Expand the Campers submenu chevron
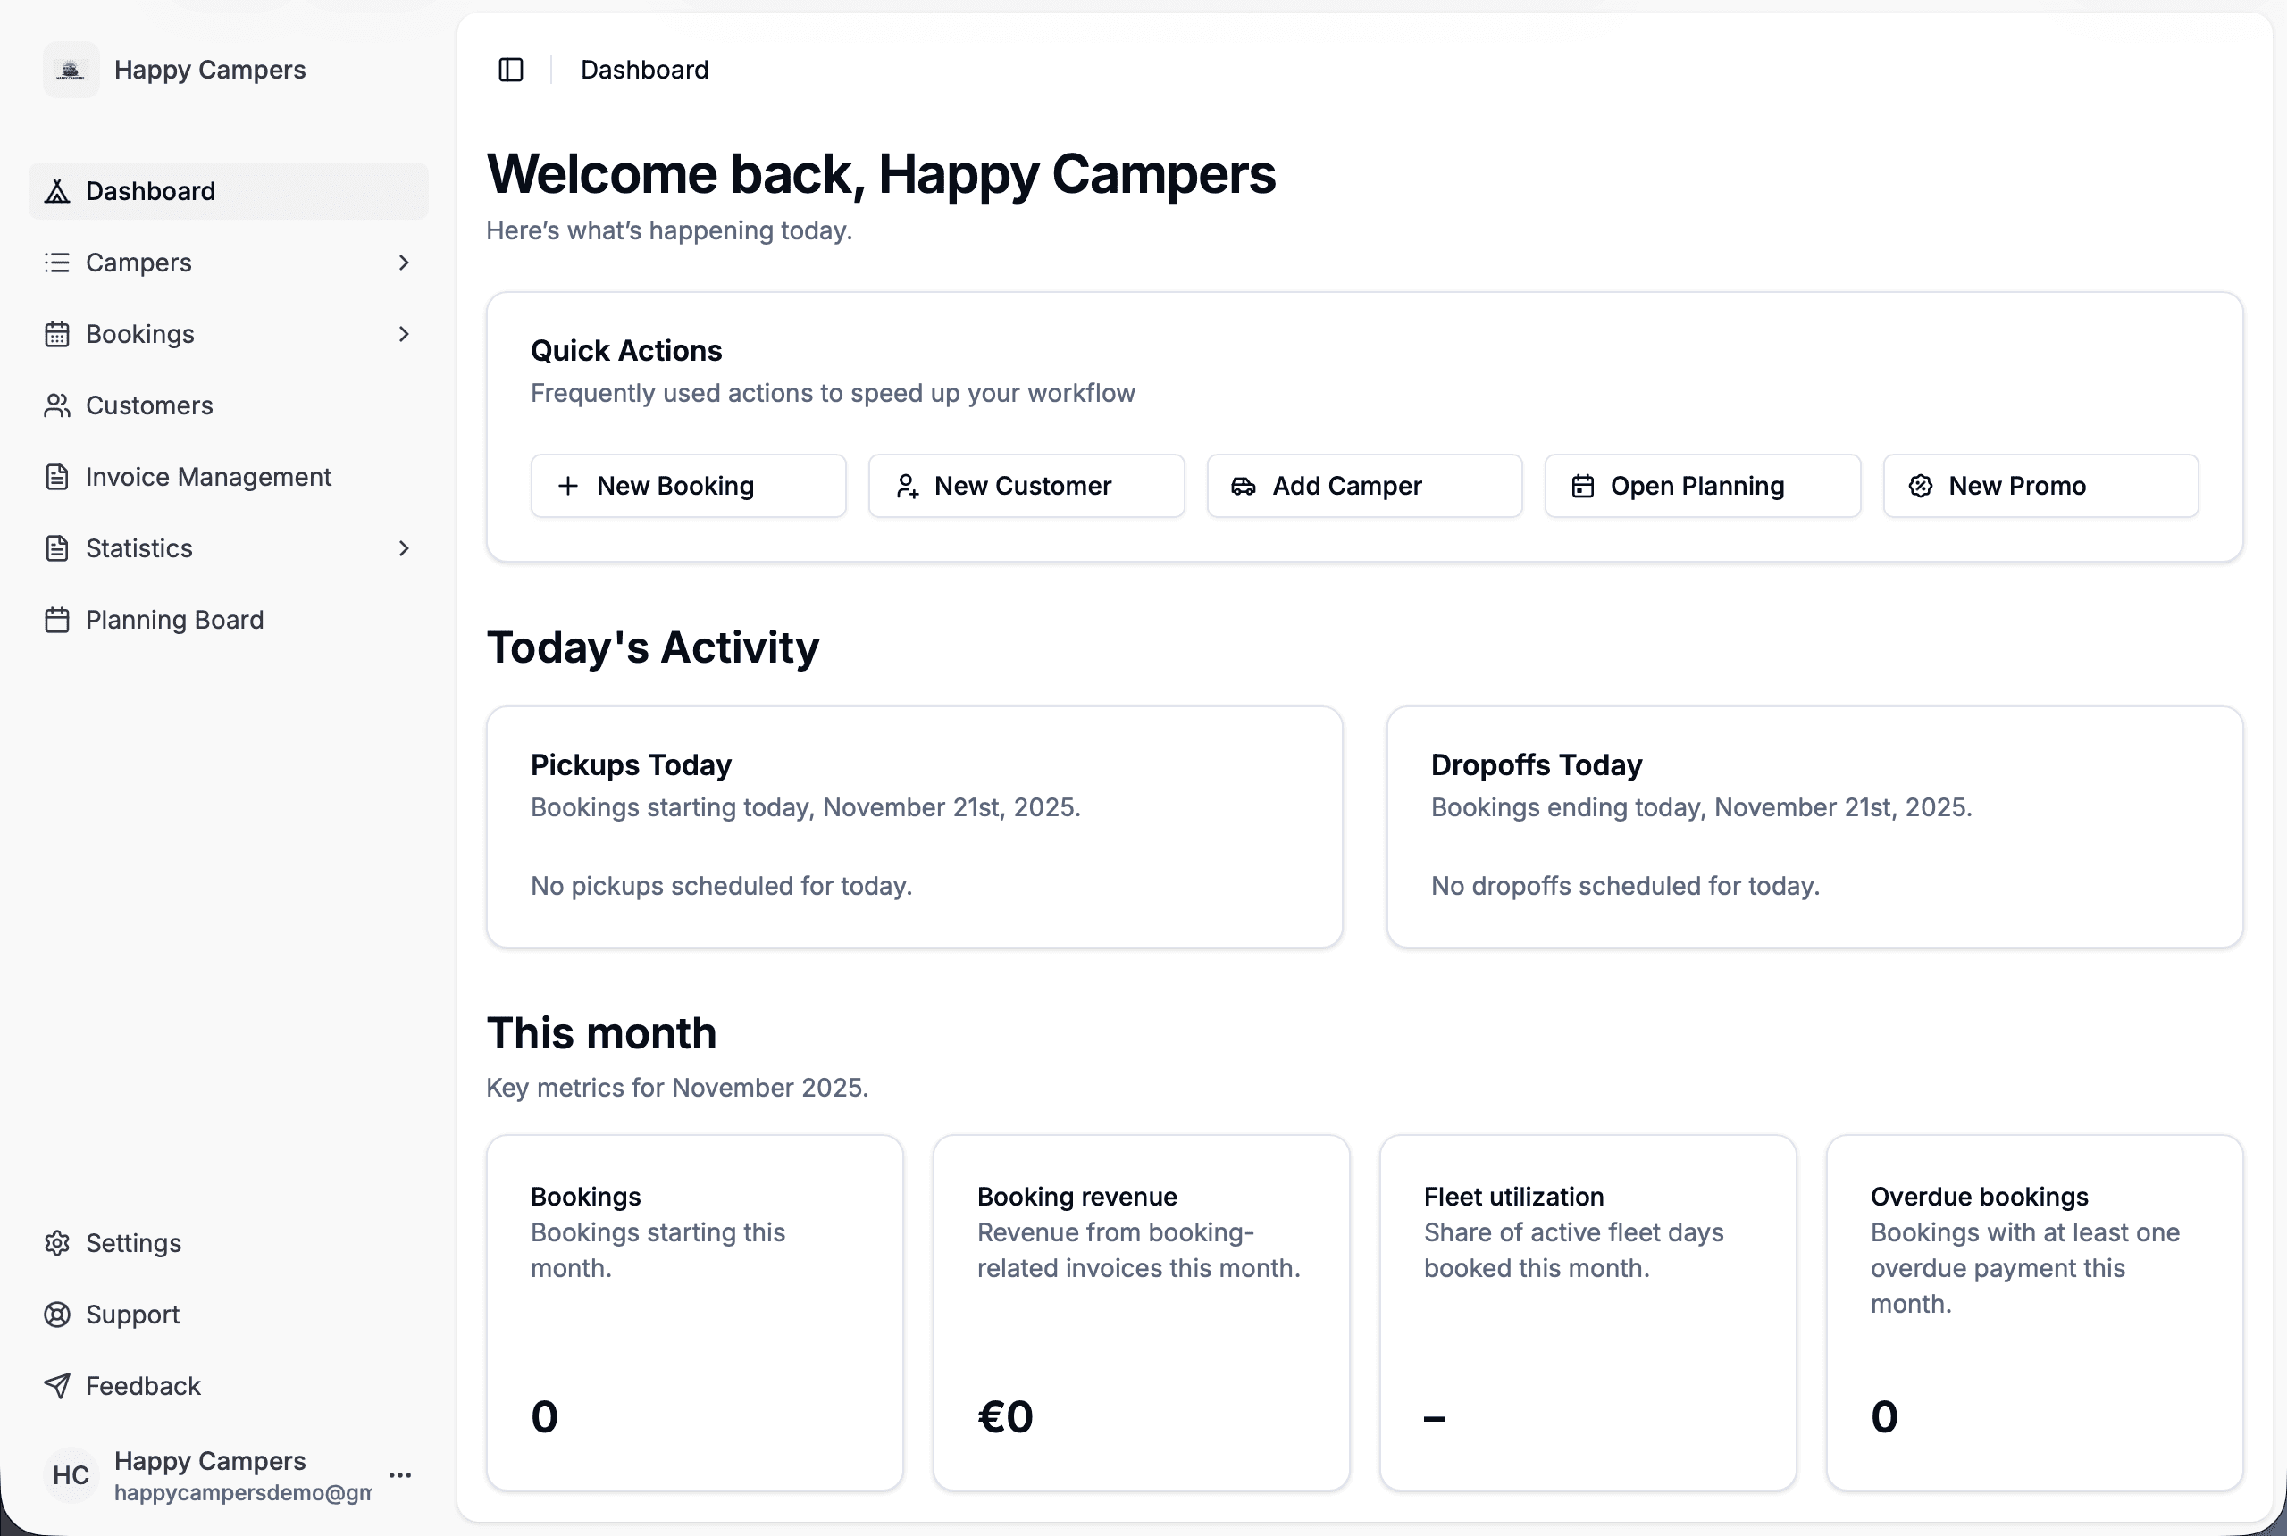This screenshot has width=2287, height=1536. point(404,263)
